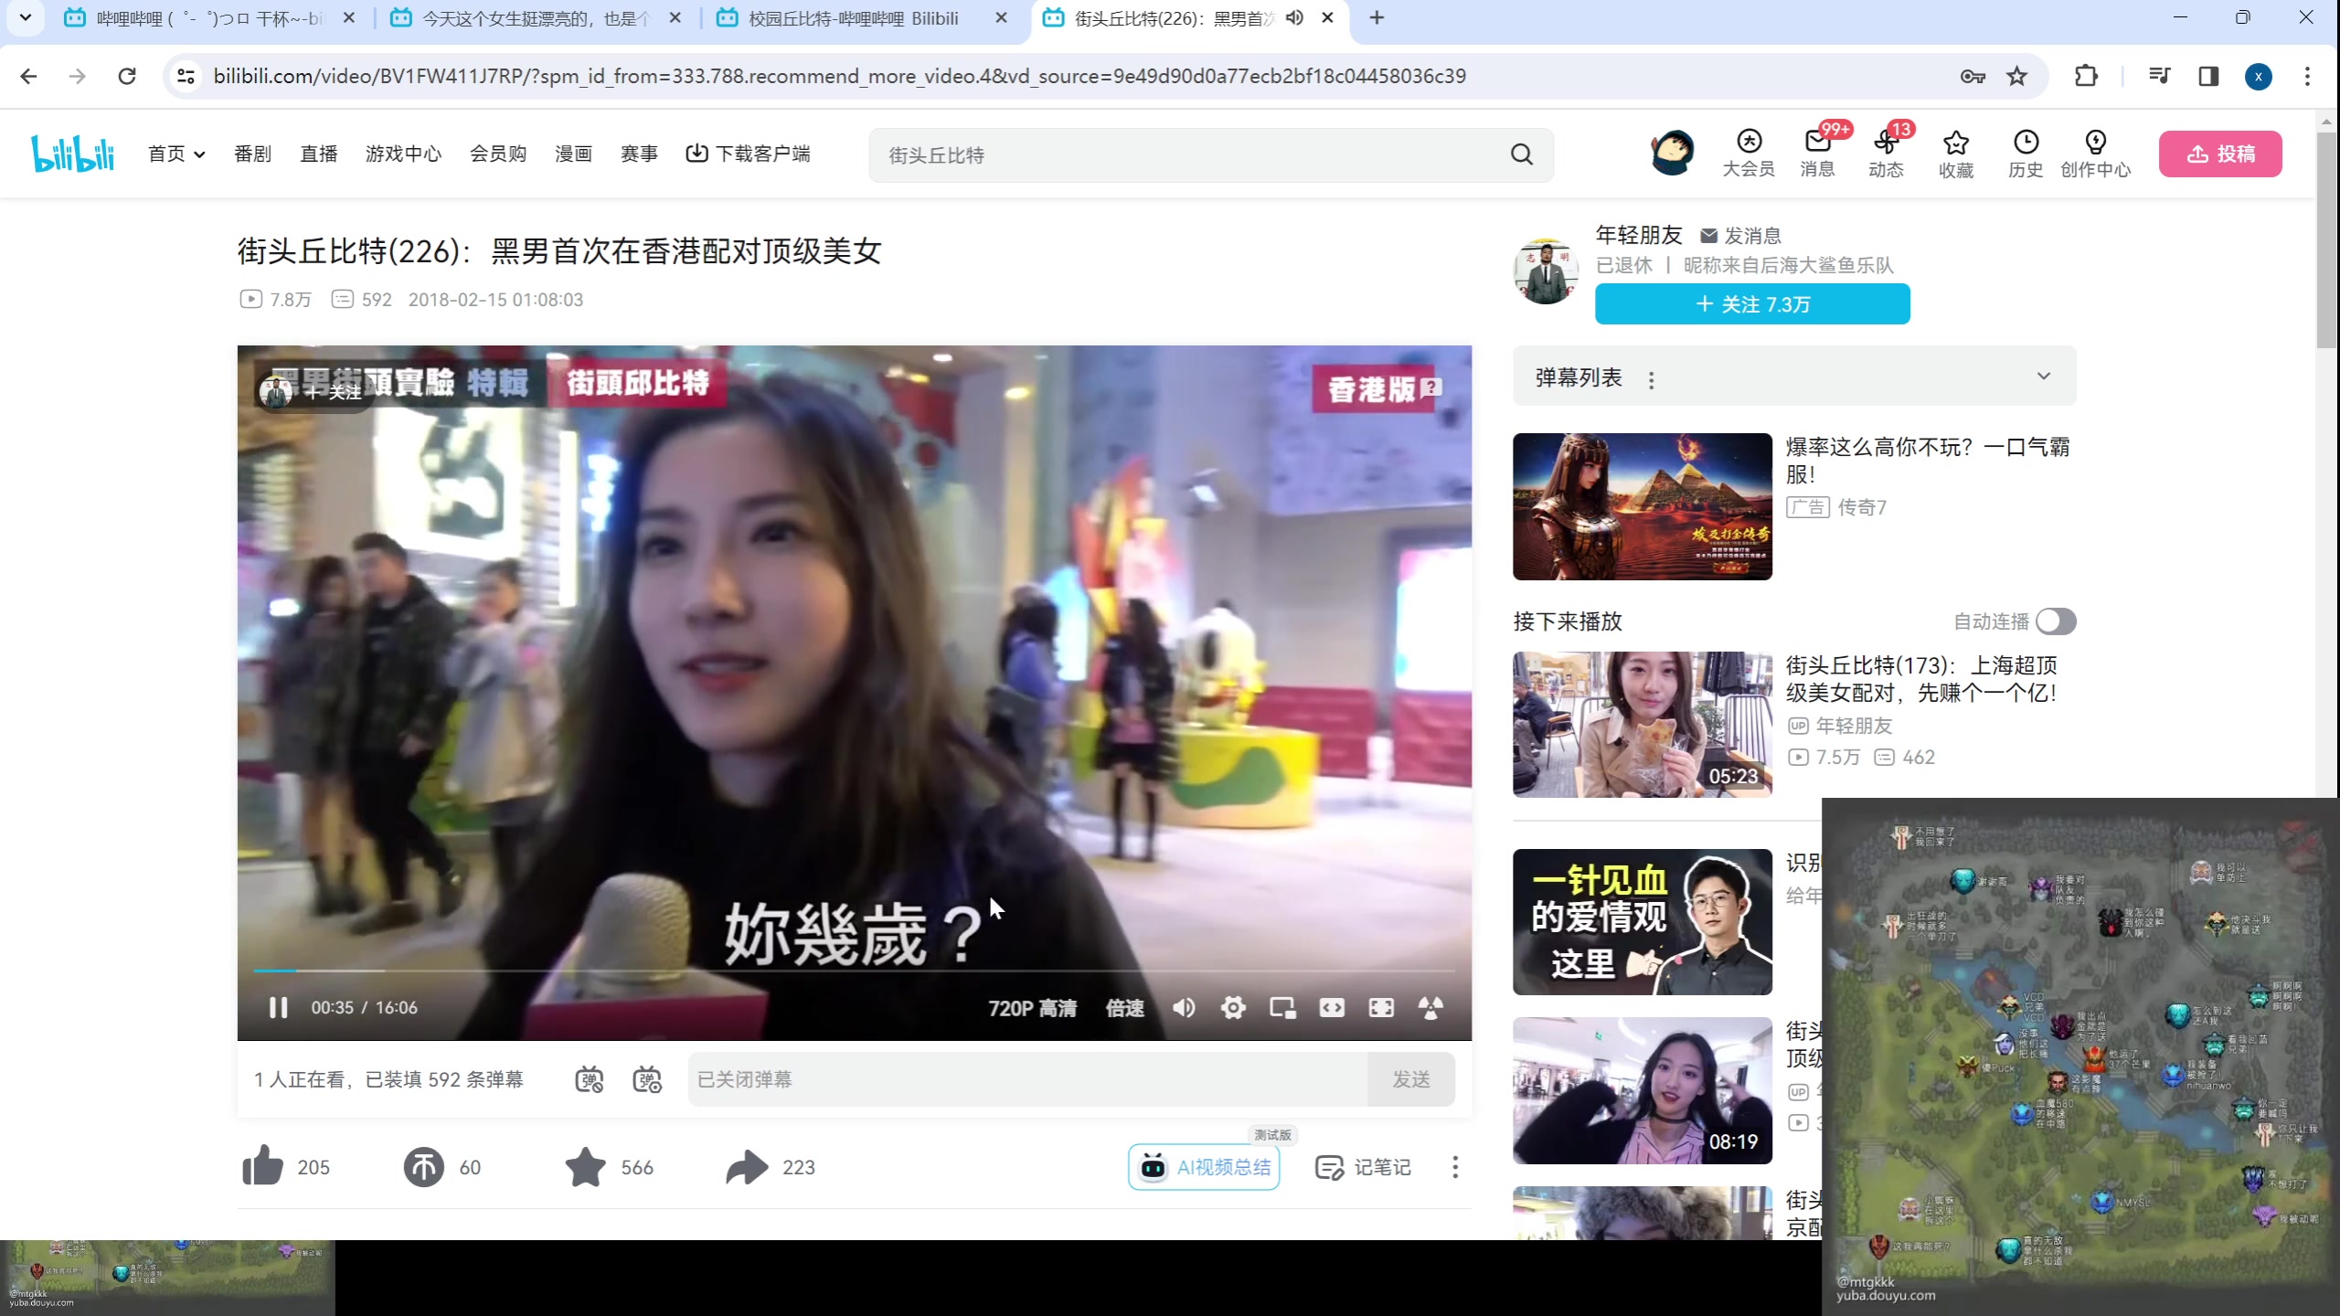Toggle the 自动连播 autoplay switch

coord(2055,621)
